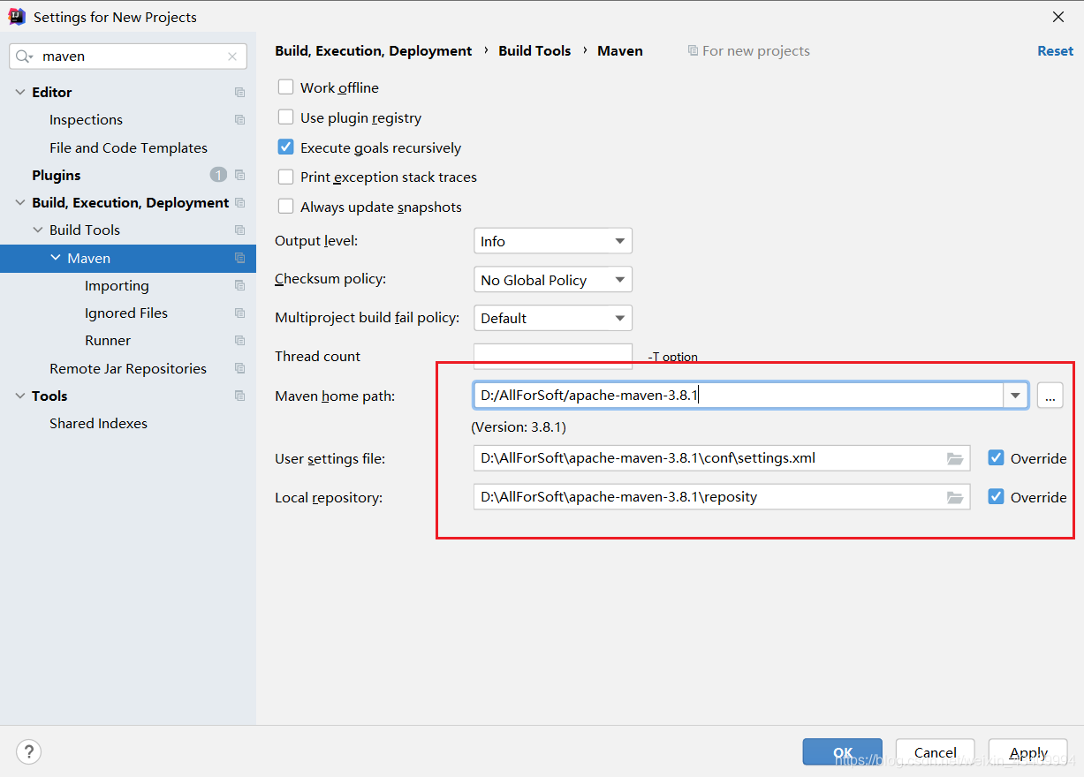The height and width of the screenshot is (777, 1084).
Task: Click the Maven home path text field
Action: point(738,396)
